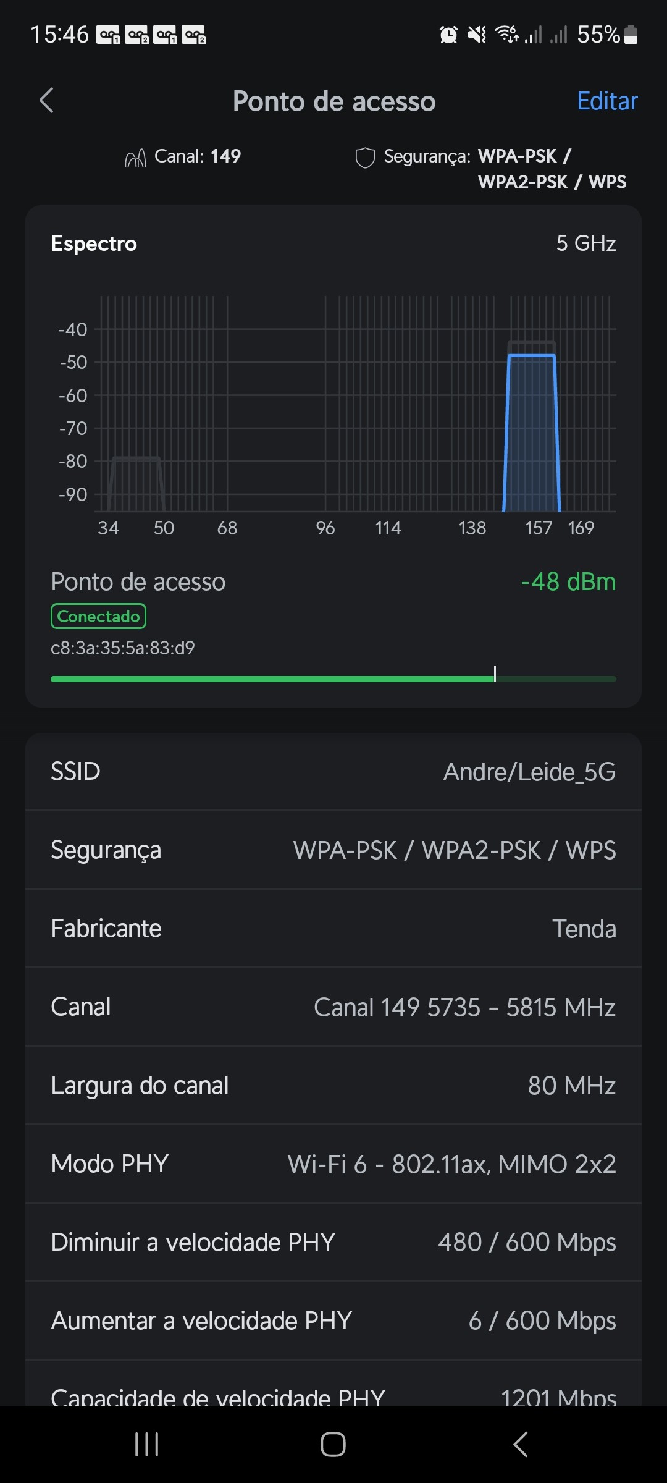Select the Fabricante Tenda row
667x1483 pixels.
point(333,929)
